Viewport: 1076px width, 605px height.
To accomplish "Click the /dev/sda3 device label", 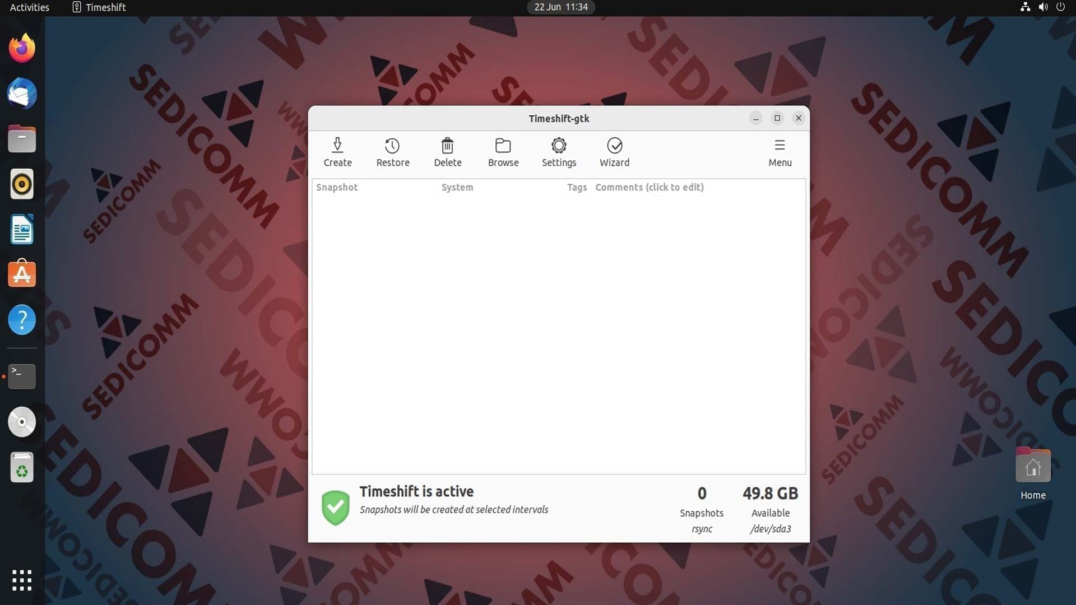I will pos(771,529).
